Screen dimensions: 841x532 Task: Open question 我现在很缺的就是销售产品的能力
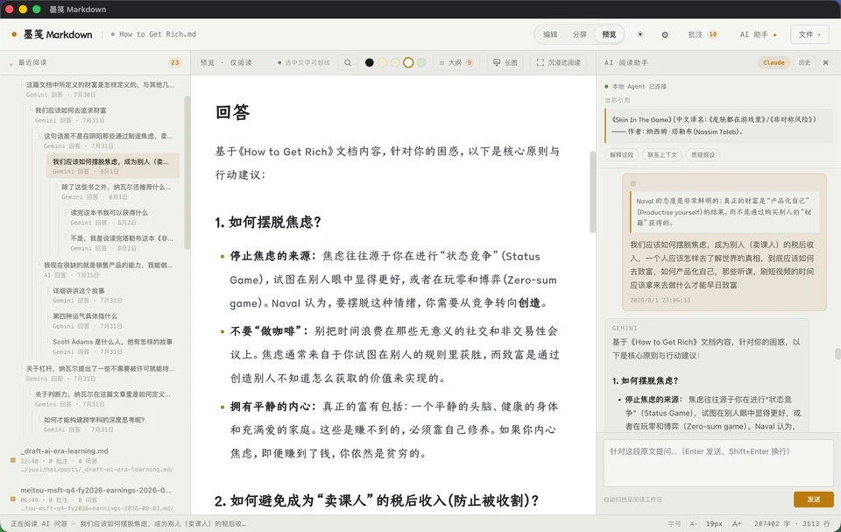(x=109, y=269)
